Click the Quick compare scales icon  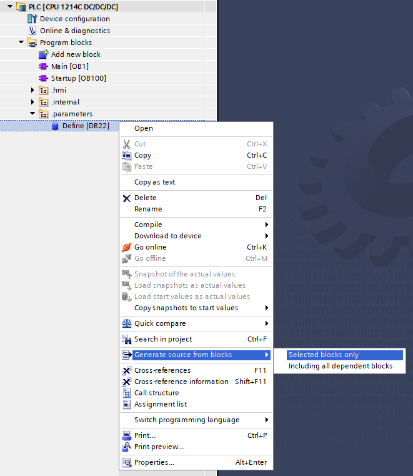coord(126,323)
